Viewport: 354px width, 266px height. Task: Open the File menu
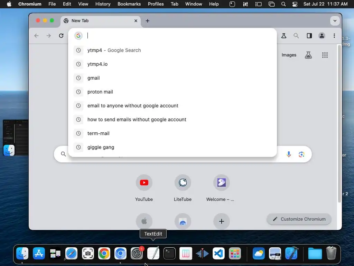[x=52, y=4]
